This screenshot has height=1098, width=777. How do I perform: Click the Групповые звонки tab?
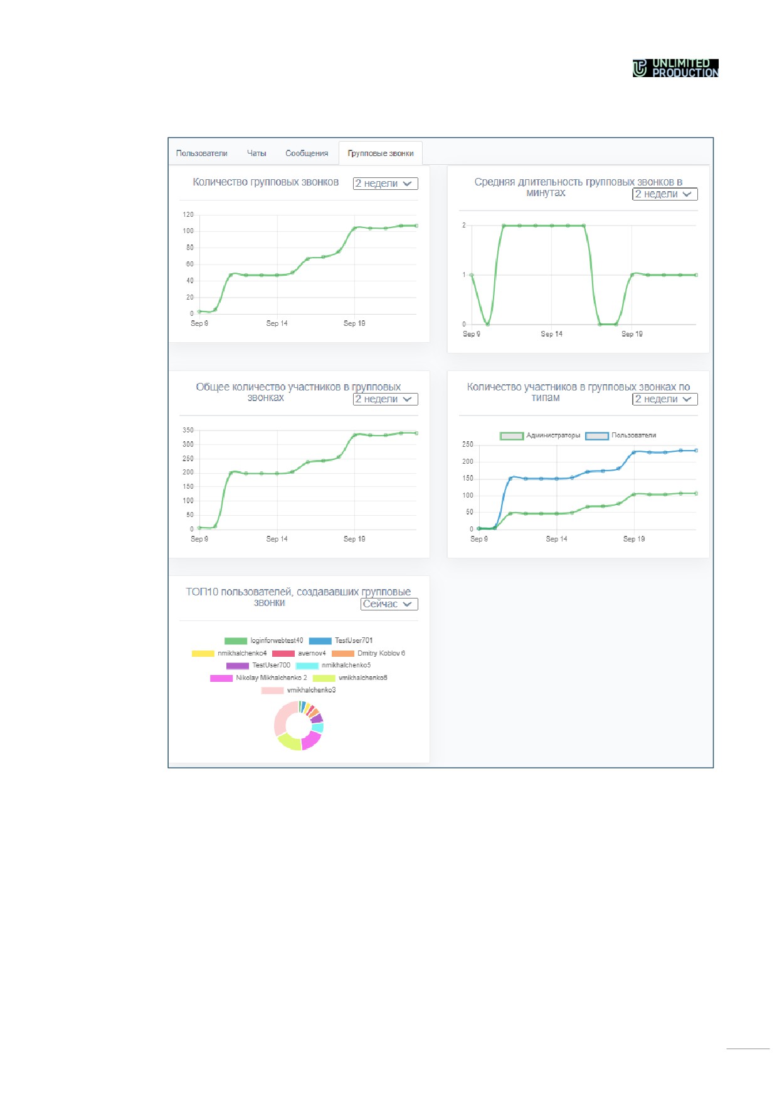[x=381, y=154]
